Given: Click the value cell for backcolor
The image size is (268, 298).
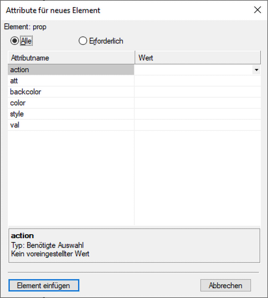Looking at the screenshot, I should (x=198, y=92).
